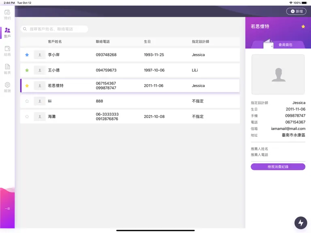Toggle favorite star in 若思懷特 detail header
The height and width of the screenshot is (233, 311).
pyautogui.click(x=303, y=26)
